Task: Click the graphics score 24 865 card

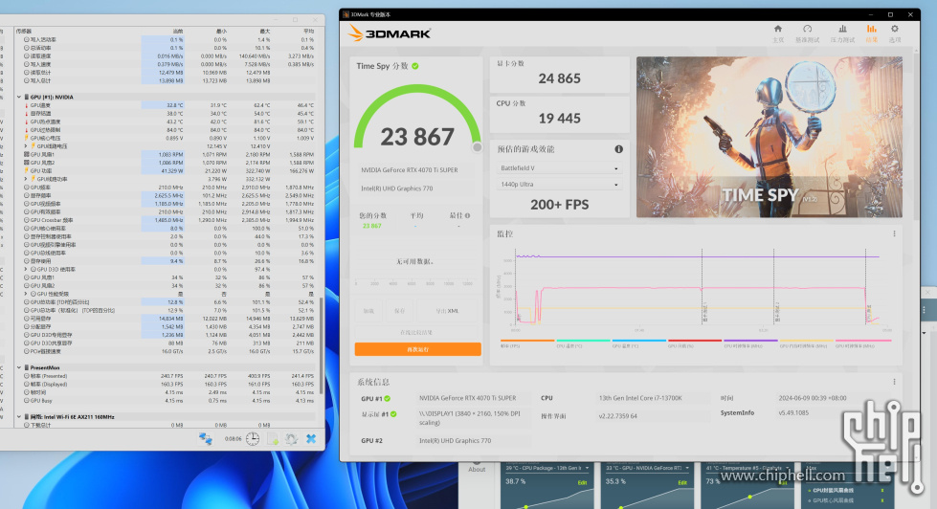Action: pos(559,75)
